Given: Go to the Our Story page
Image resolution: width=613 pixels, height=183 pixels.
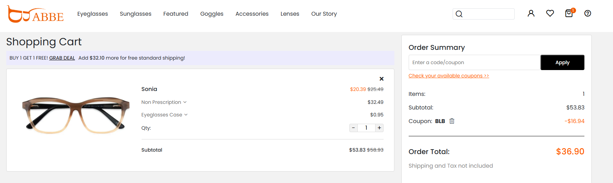Looking at the screenshot, I should 324,14.
